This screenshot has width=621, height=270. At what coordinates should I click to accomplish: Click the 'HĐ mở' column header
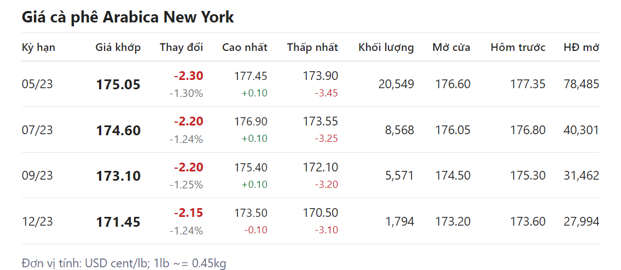click(581, 47)
